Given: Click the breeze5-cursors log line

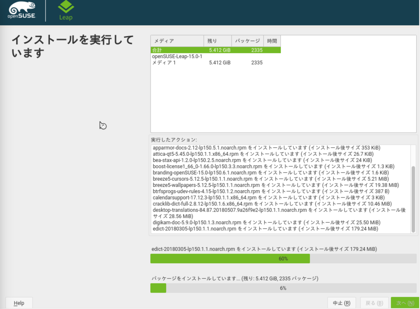Looking at the screenshot, I should click(x=271, y=179).
